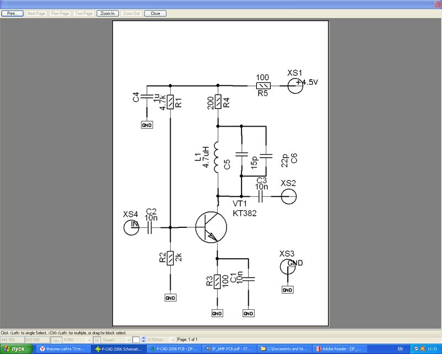This screenshot has height=354, width=442.
Task: Click the L1 inductor coil symbol
Action: point(217,157)
